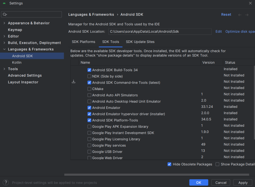Select the Android SDK settings icon entry

23,56
